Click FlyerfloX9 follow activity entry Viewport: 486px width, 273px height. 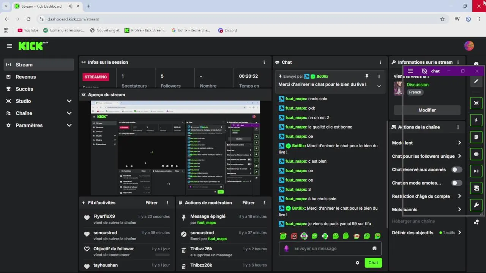[x=126, y=219]
